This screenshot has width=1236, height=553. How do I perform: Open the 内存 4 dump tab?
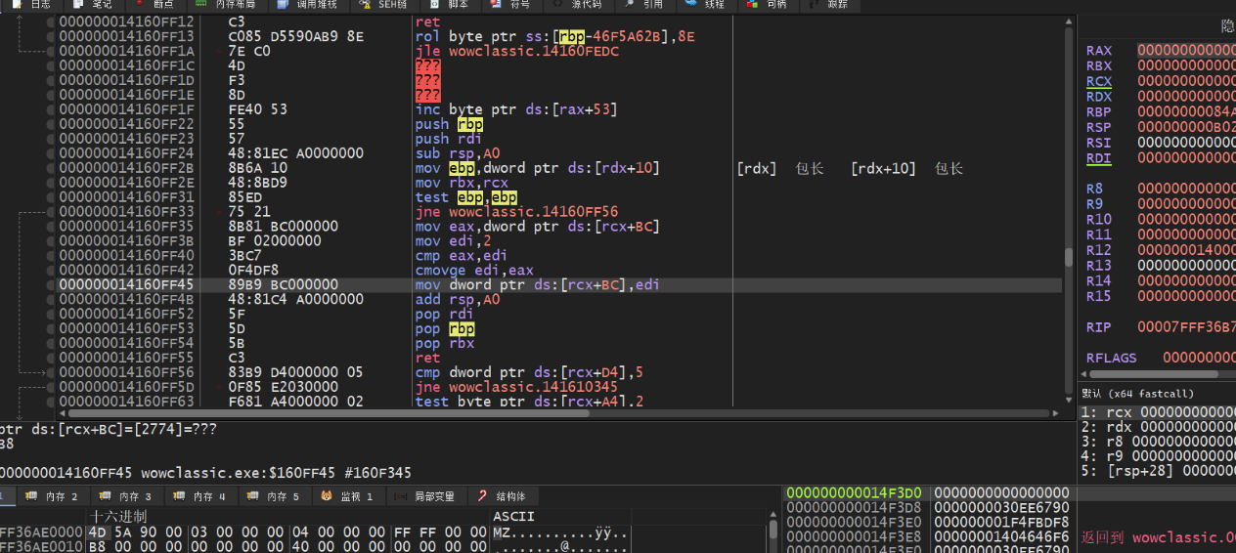tap(200, 496)
